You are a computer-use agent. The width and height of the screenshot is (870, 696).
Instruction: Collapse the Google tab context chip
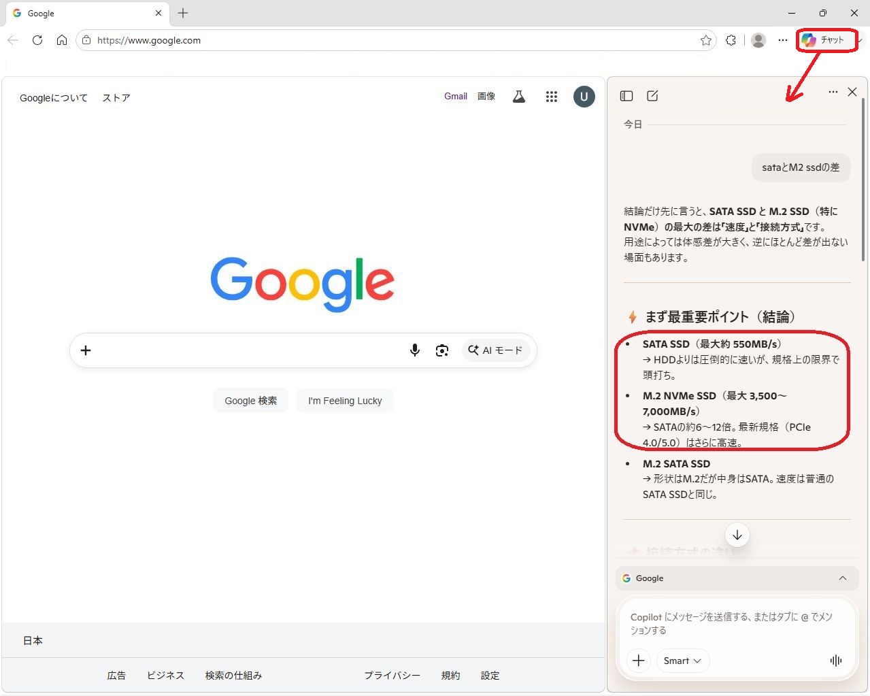(x=843, y=578)
